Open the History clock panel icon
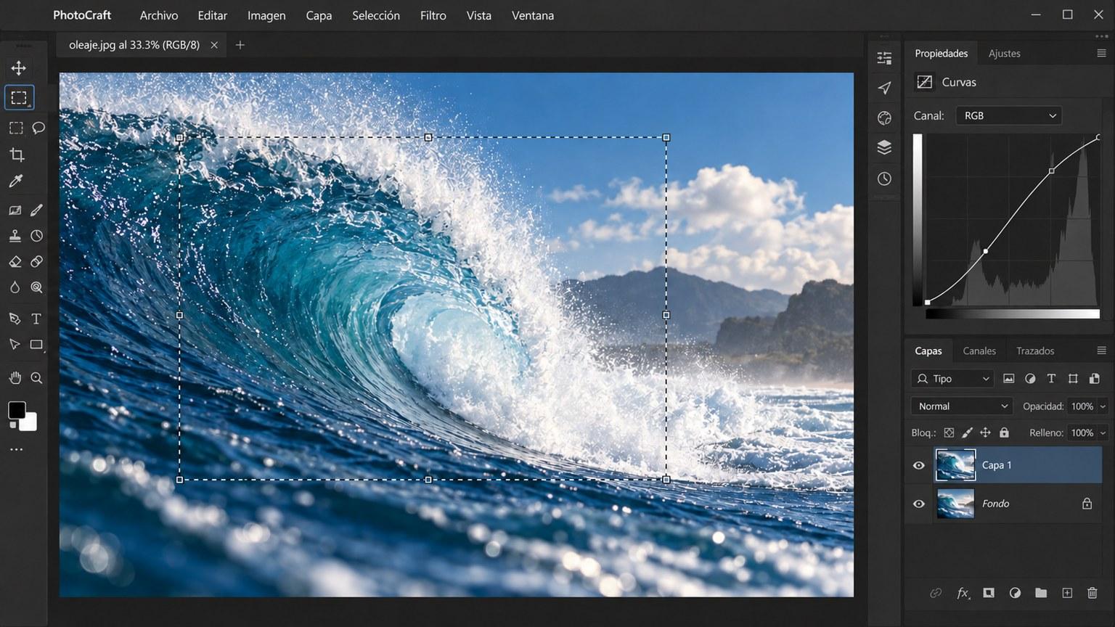This screenshot has height=627, width=1115. (x=884, y=179)
